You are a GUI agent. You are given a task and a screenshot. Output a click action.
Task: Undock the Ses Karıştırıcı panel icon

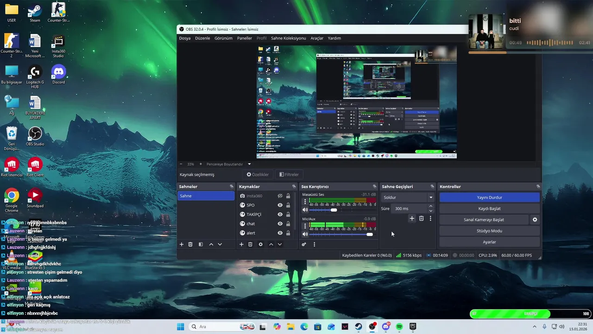coord(374,186)
